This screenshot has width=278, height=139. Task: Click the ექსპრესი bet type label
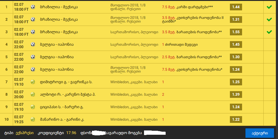(x=24, y=133)
